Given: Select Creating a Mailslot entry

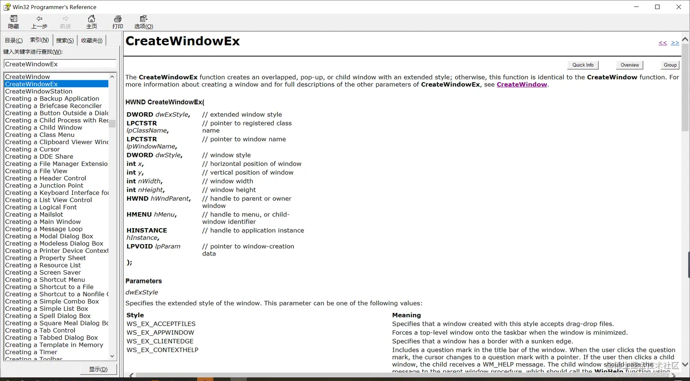Looking at the screenshot, I should point(56,214).
